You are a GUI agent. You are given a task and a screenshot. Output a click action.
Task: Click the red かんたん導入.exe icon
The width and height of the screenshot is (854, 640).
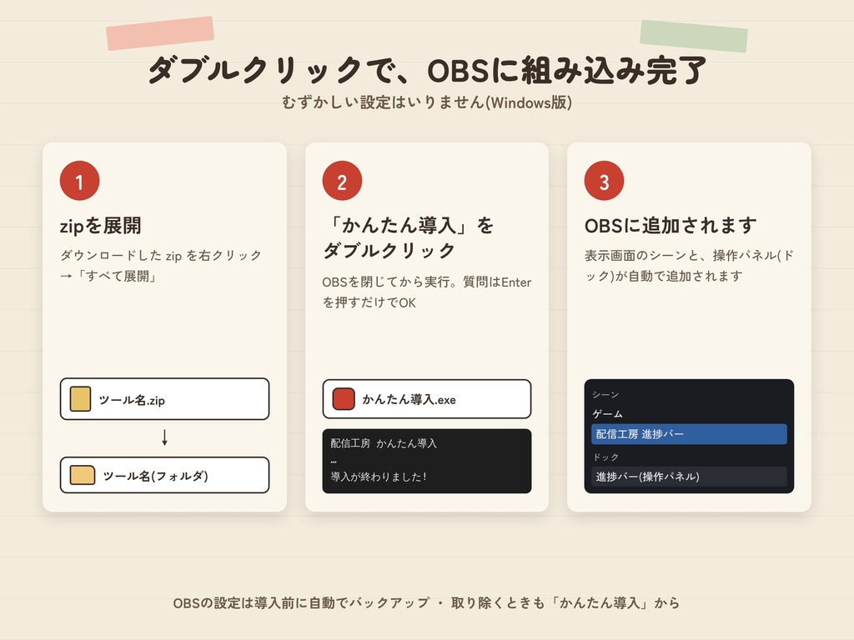point(344,399)
